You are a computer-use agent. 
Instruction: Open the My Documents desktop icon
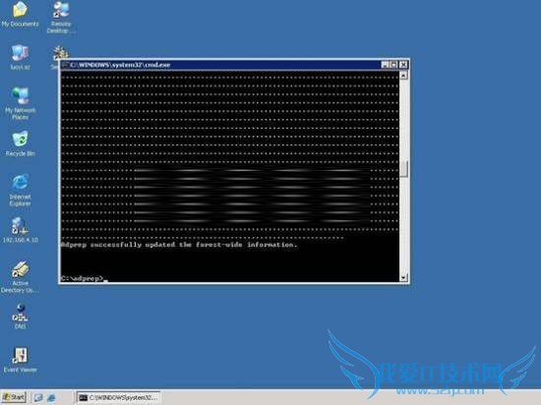coord(20,14)
